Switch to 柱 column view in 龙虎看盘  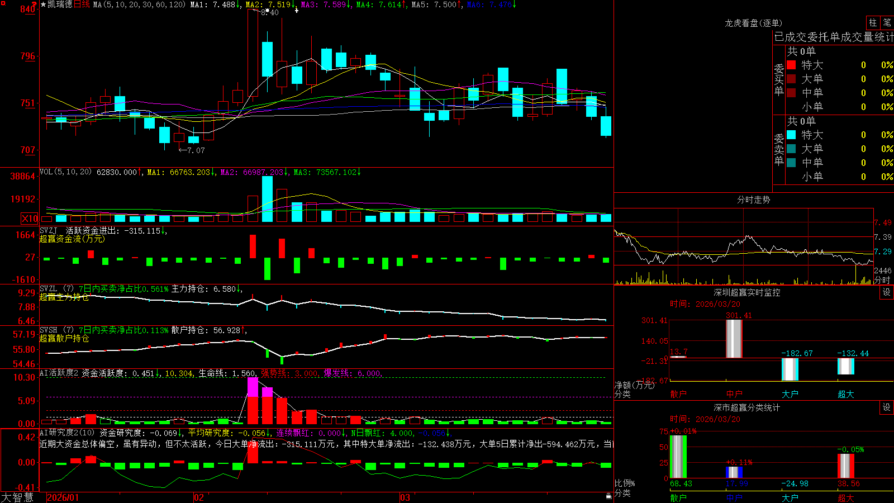tap(873, 23)
